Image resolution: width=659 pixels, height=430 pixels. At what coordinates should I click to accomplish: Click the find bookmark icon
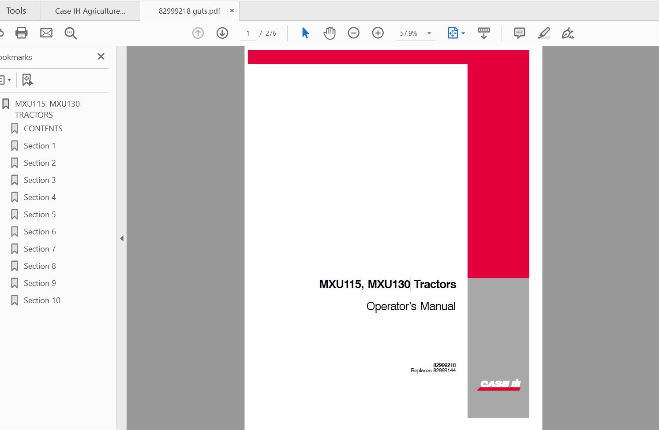point(27,80)
